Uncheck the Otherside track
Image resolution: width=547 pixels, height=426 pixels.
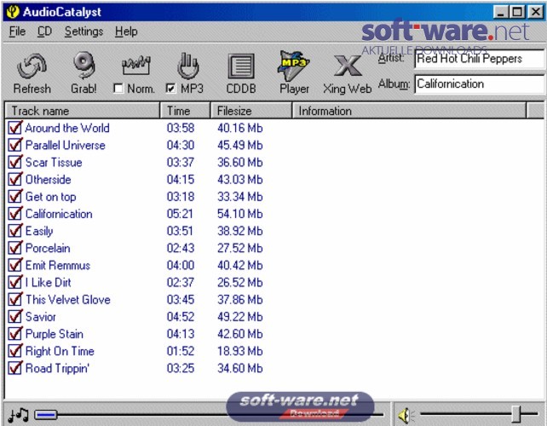15,179
